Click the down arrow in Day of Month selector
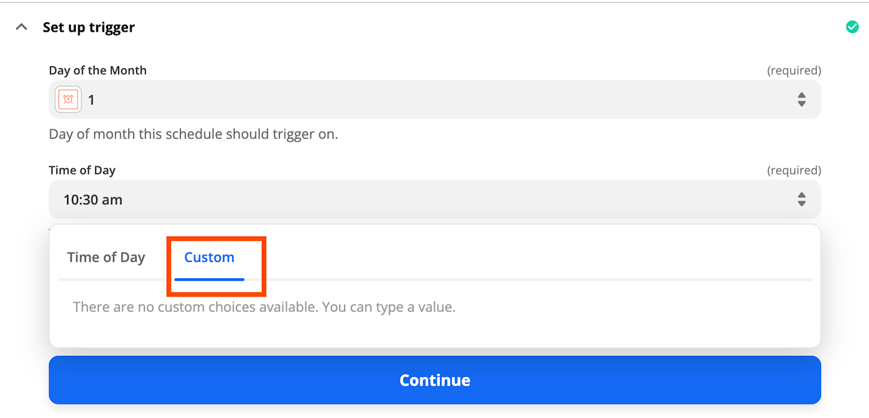 (x=801, y=104)
